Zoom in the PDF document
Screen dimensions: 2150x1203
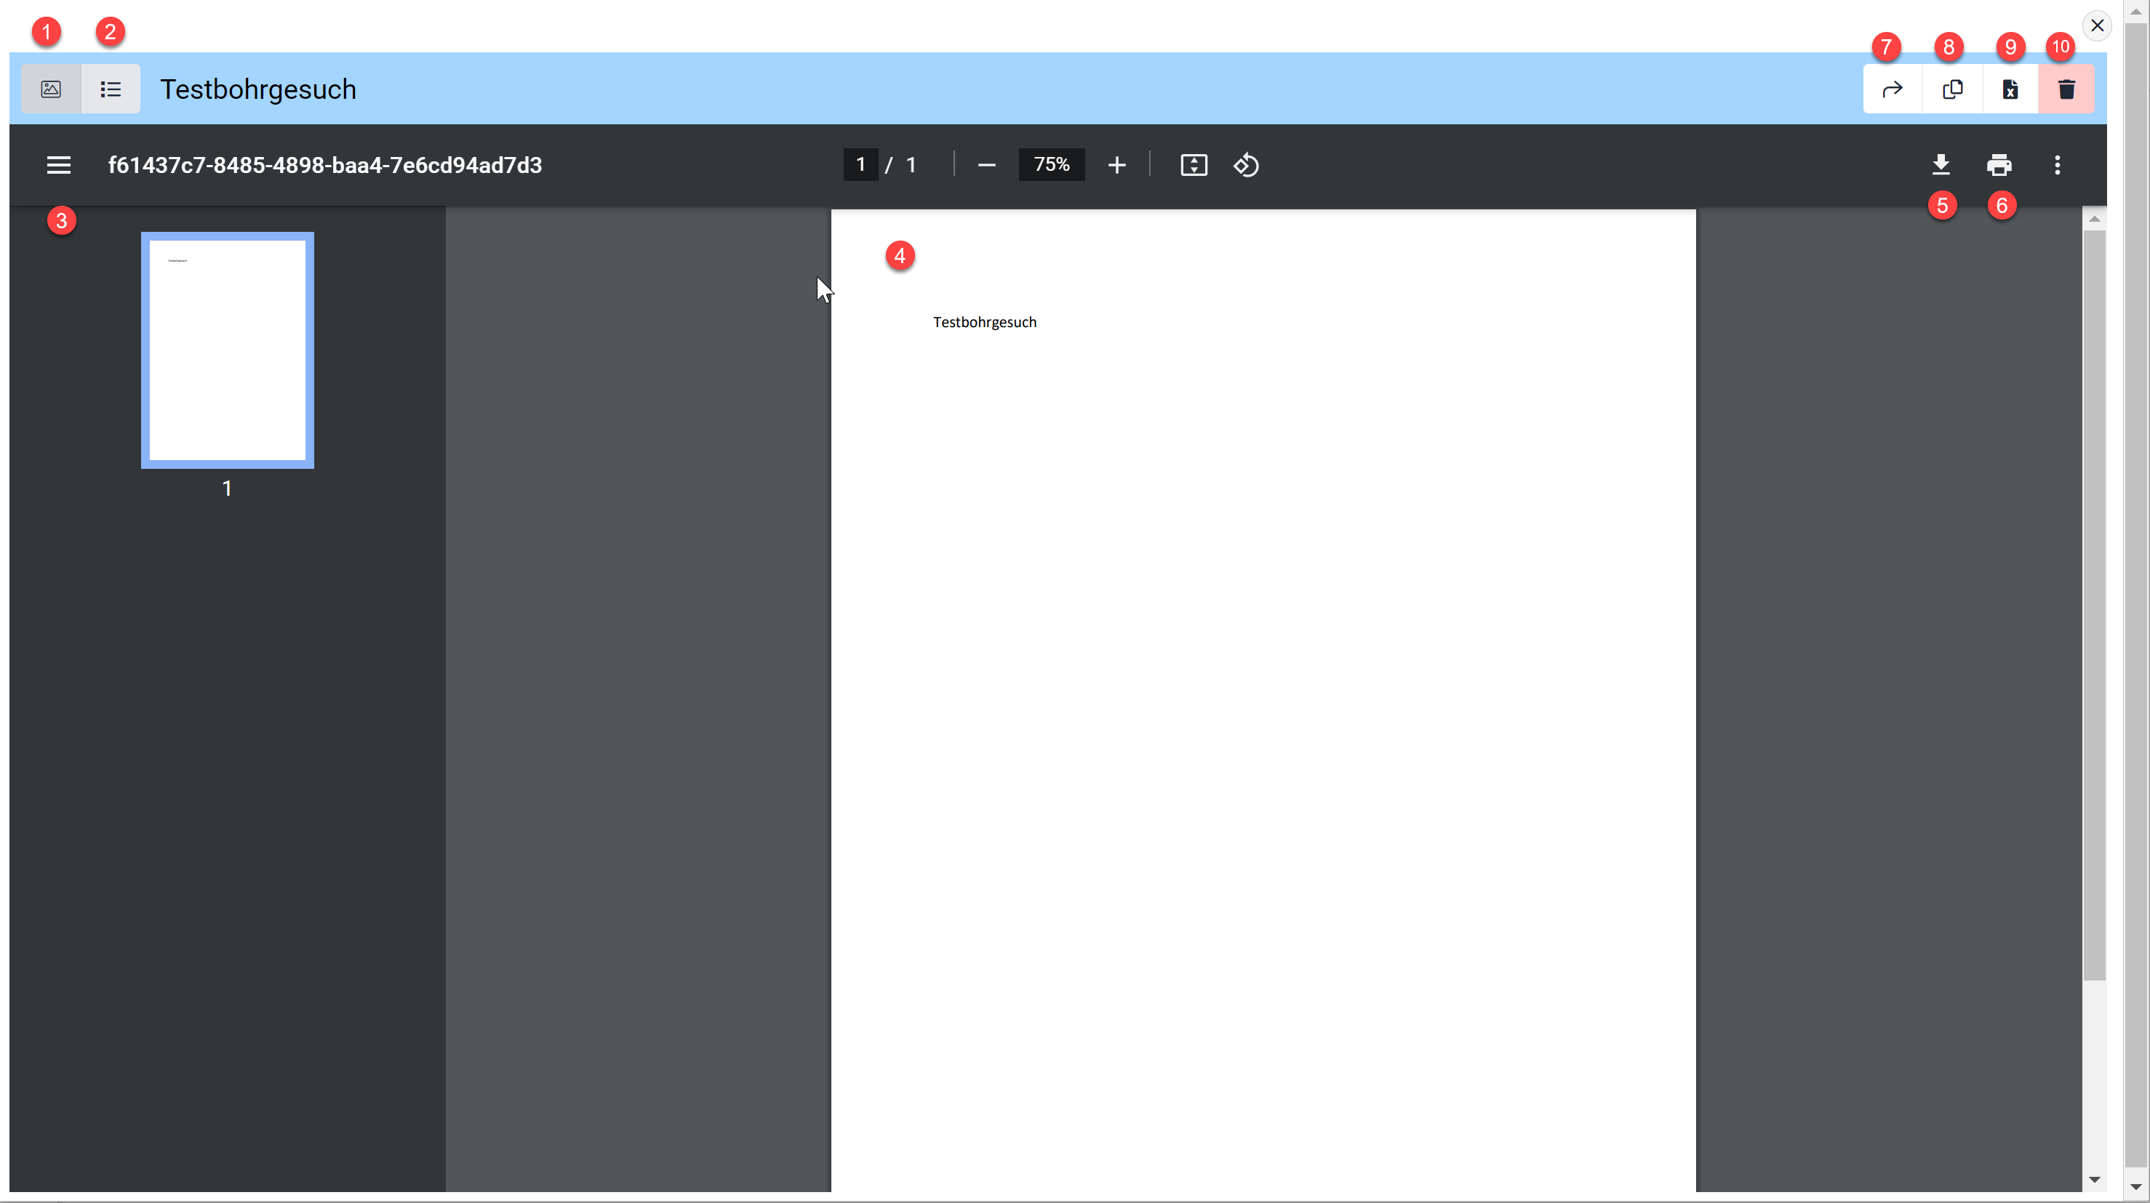tap(1116, 165)
